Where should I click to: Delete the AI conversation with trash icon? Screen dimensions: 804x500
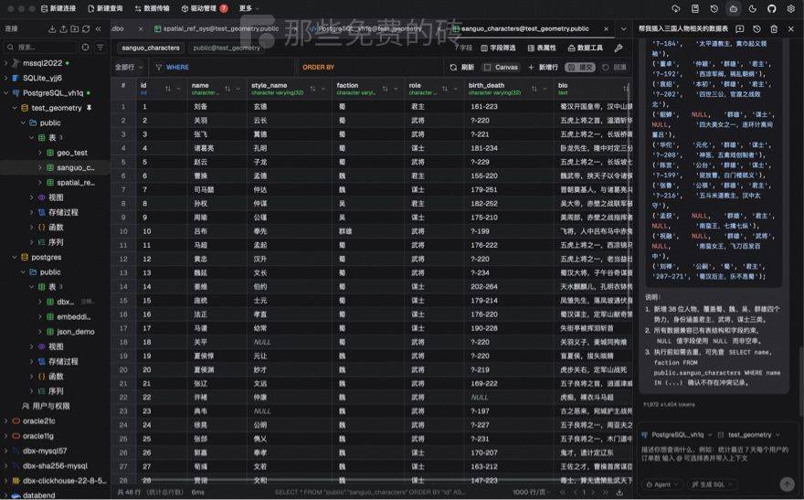[774, 28]
